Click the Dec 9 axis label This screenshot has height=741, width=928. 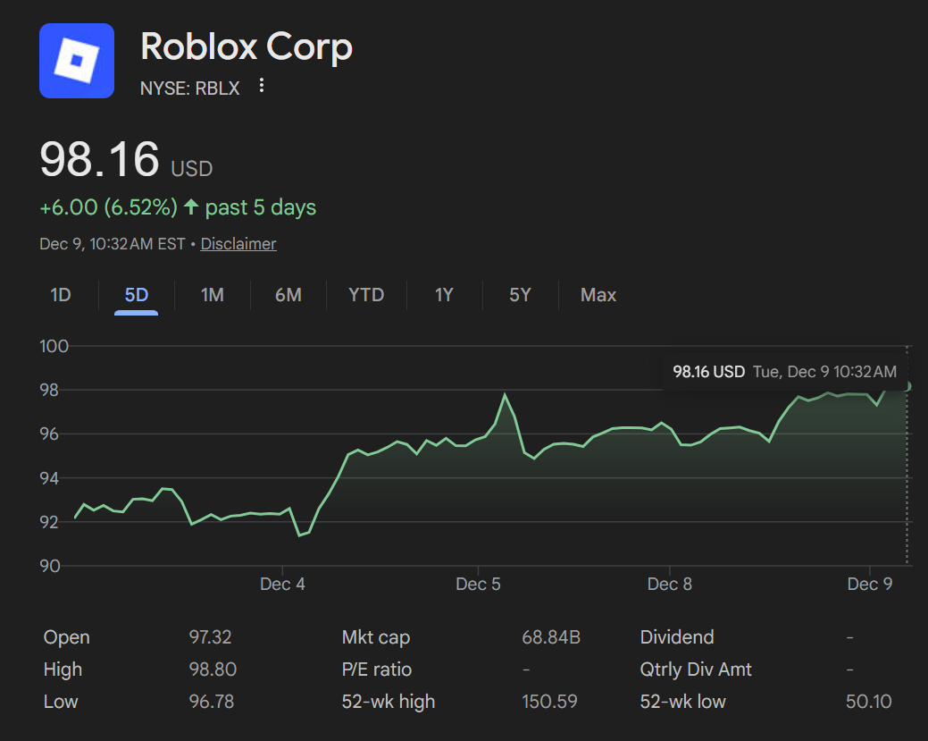tap(869, 584)
